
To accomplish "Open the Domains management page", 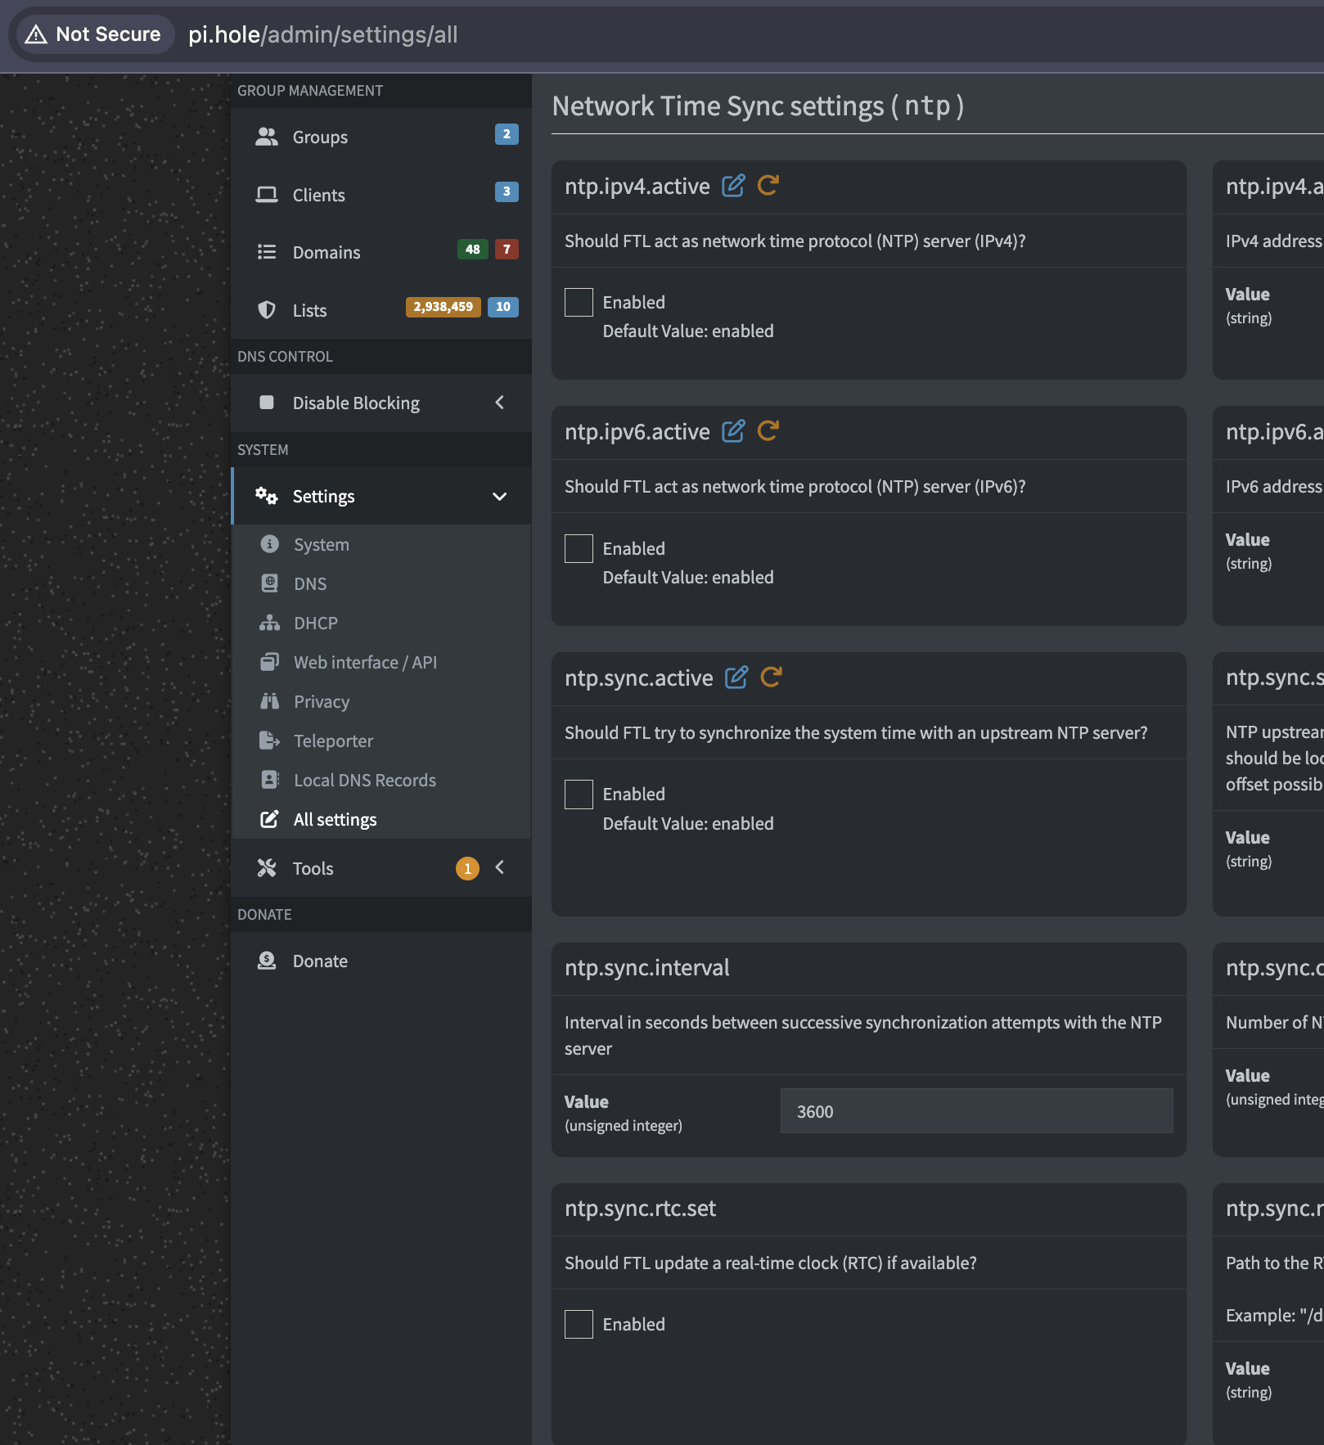I will point(326,252).
